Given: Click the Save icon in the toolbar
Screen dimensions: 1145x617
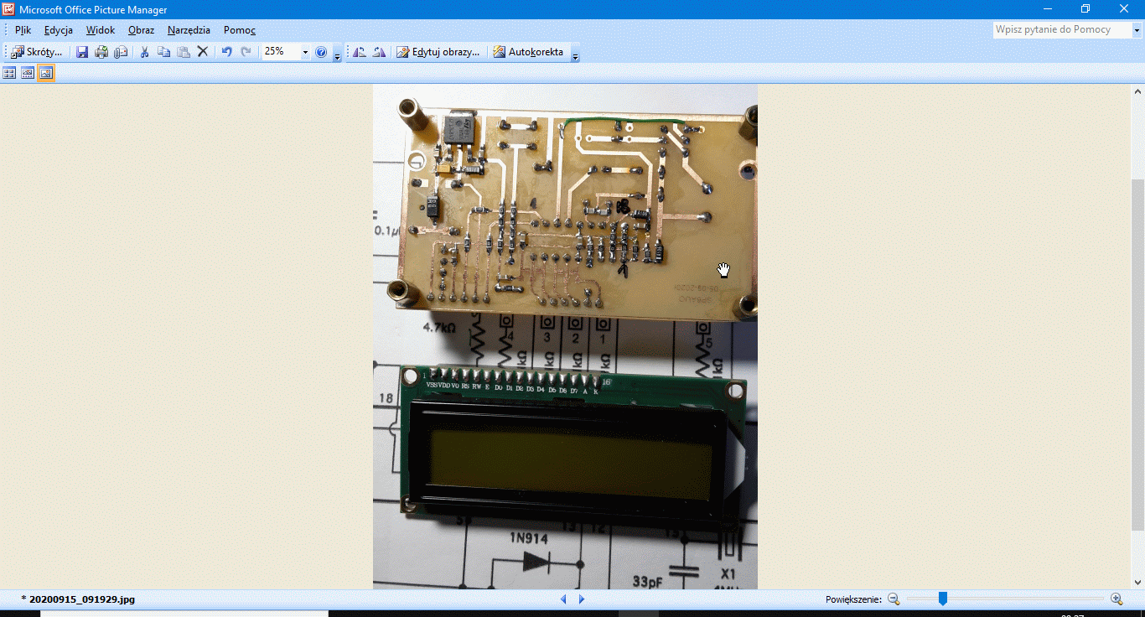Looking at the screenshot, I should [82, 52].
